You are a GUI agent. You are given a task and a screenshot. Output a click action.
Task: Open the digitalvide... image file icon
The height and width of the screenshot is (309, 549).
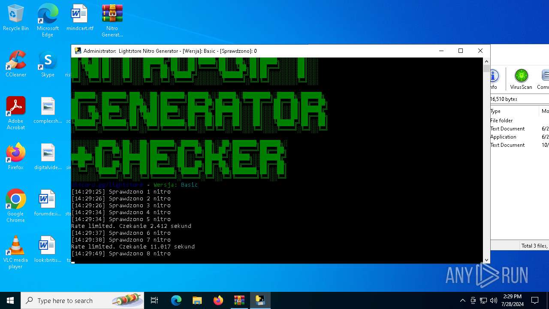(x=48, y=157)
